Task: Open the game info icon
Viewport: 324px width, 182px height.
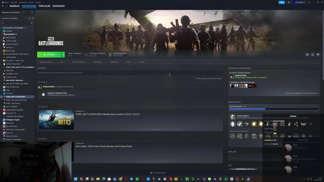Action: (x=313, y=55)
